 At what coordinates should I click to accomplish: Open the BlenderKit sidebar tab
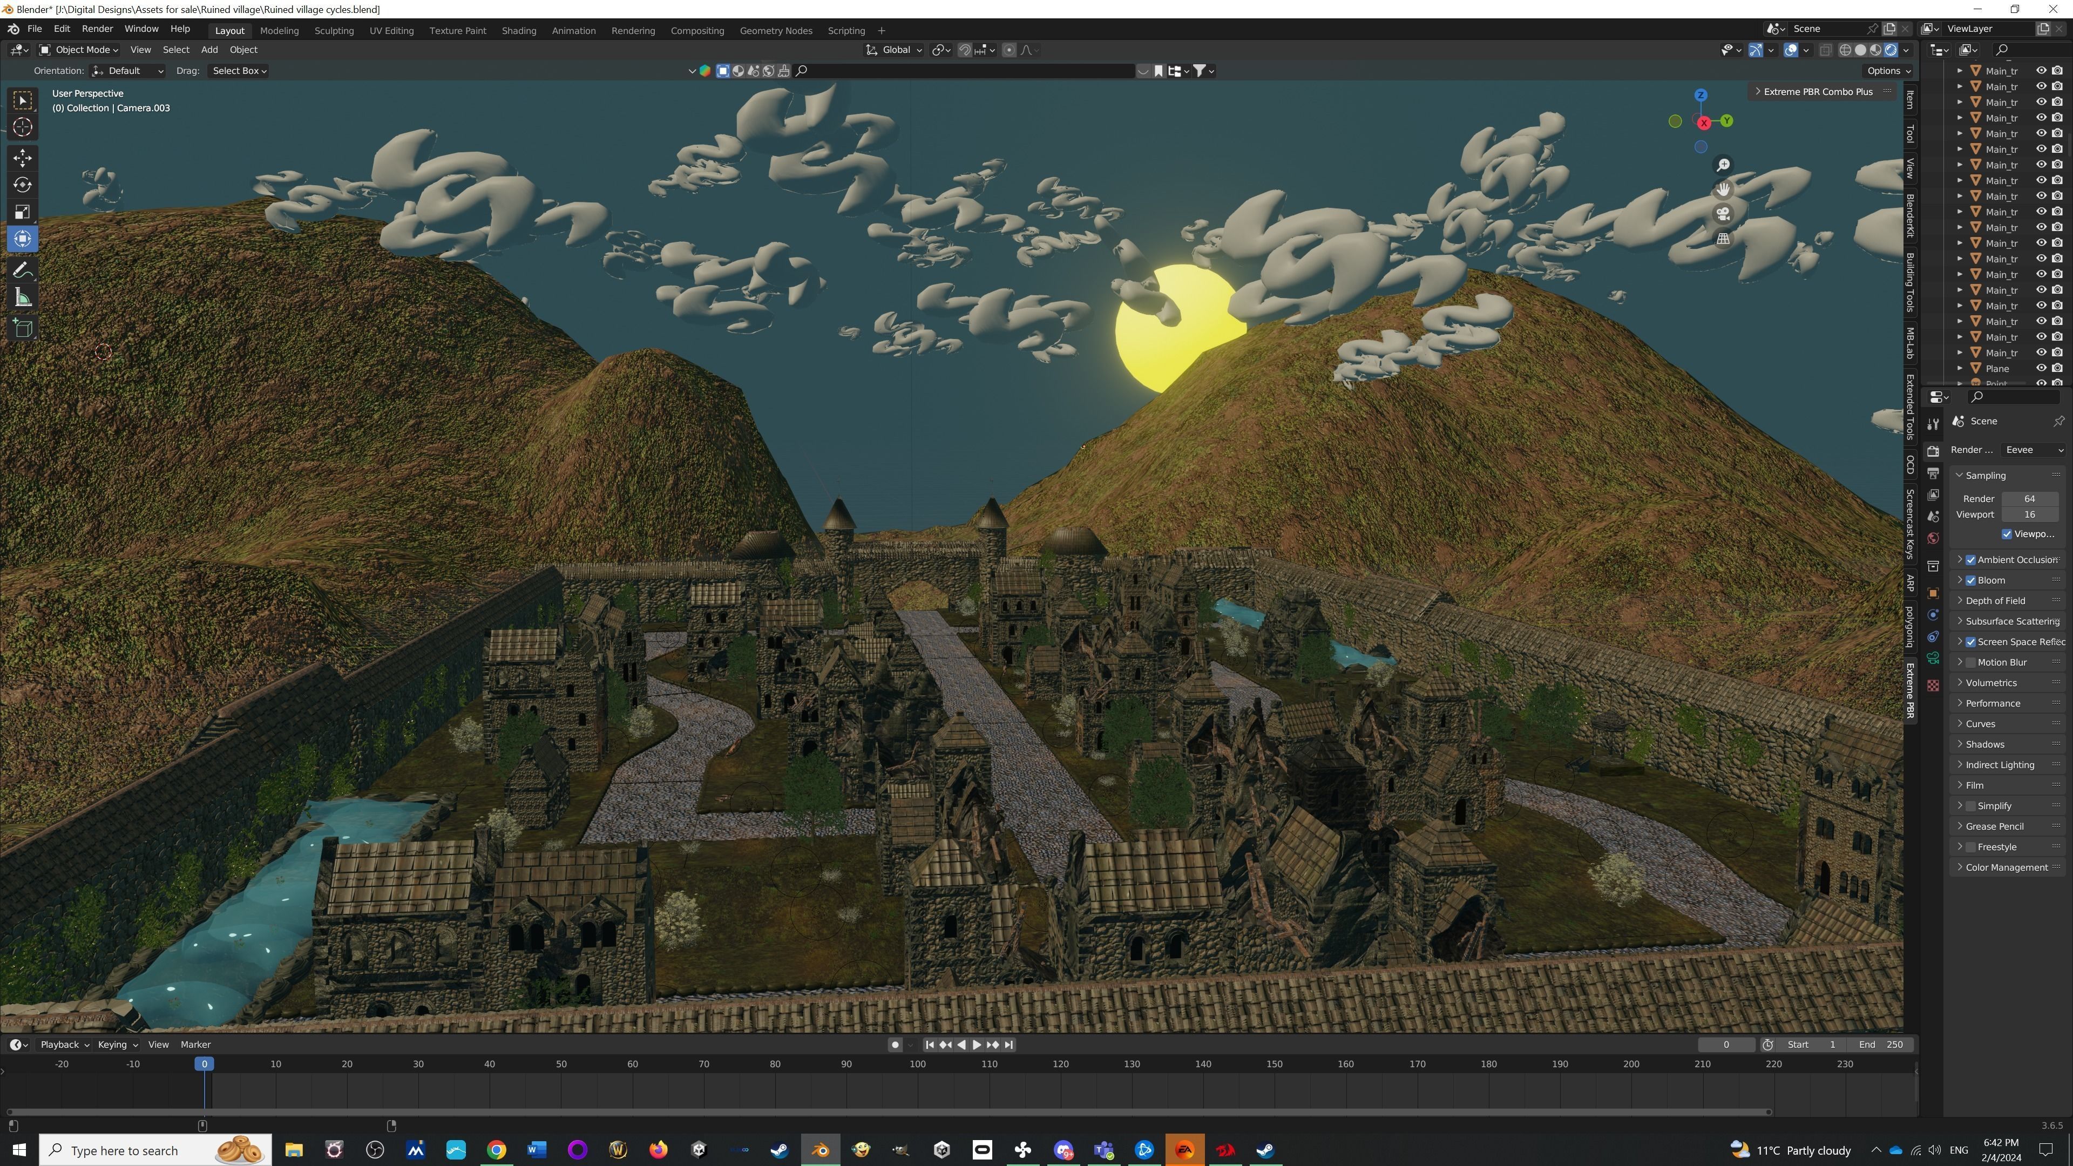tap(1911, 215)
